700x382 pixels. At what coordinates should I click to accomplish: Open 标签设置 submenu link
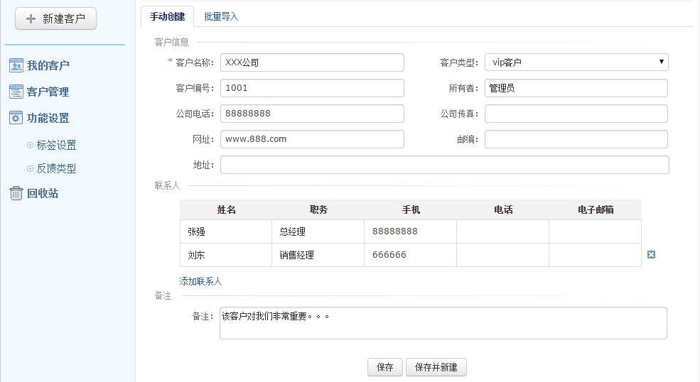tap(56, 145)
